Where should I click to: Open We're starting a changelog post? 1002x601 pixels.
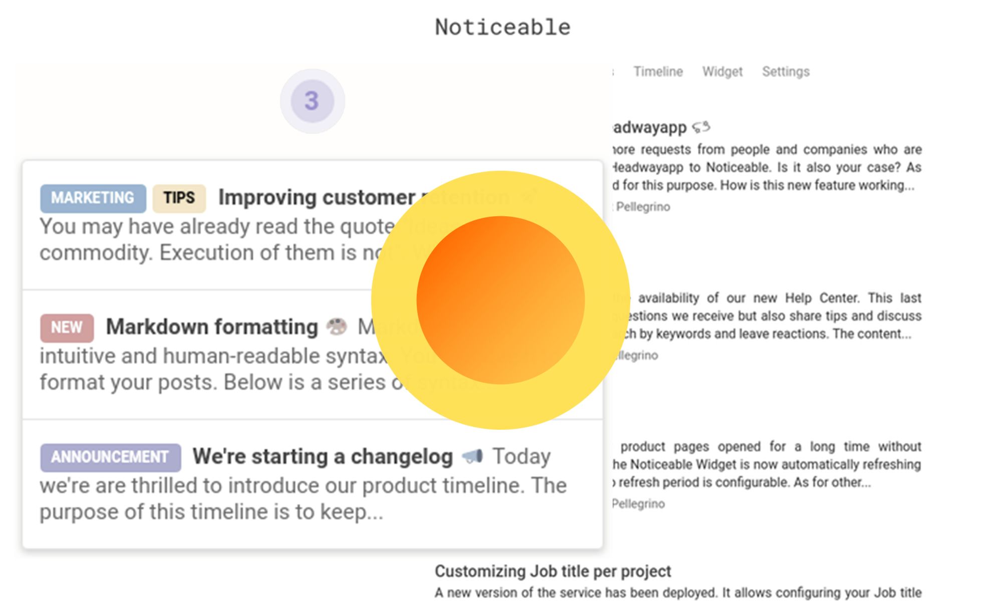pos(323,456)
